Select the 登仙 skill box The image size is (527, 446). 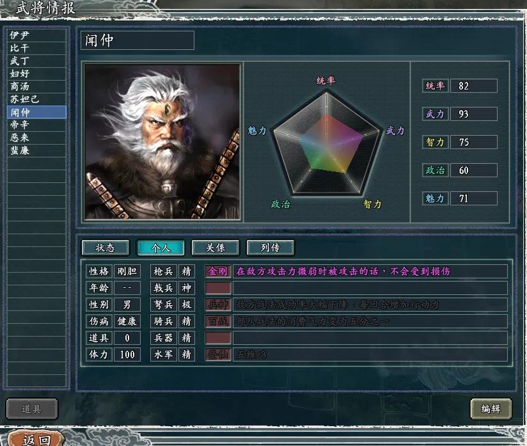[x=218, y=354]
